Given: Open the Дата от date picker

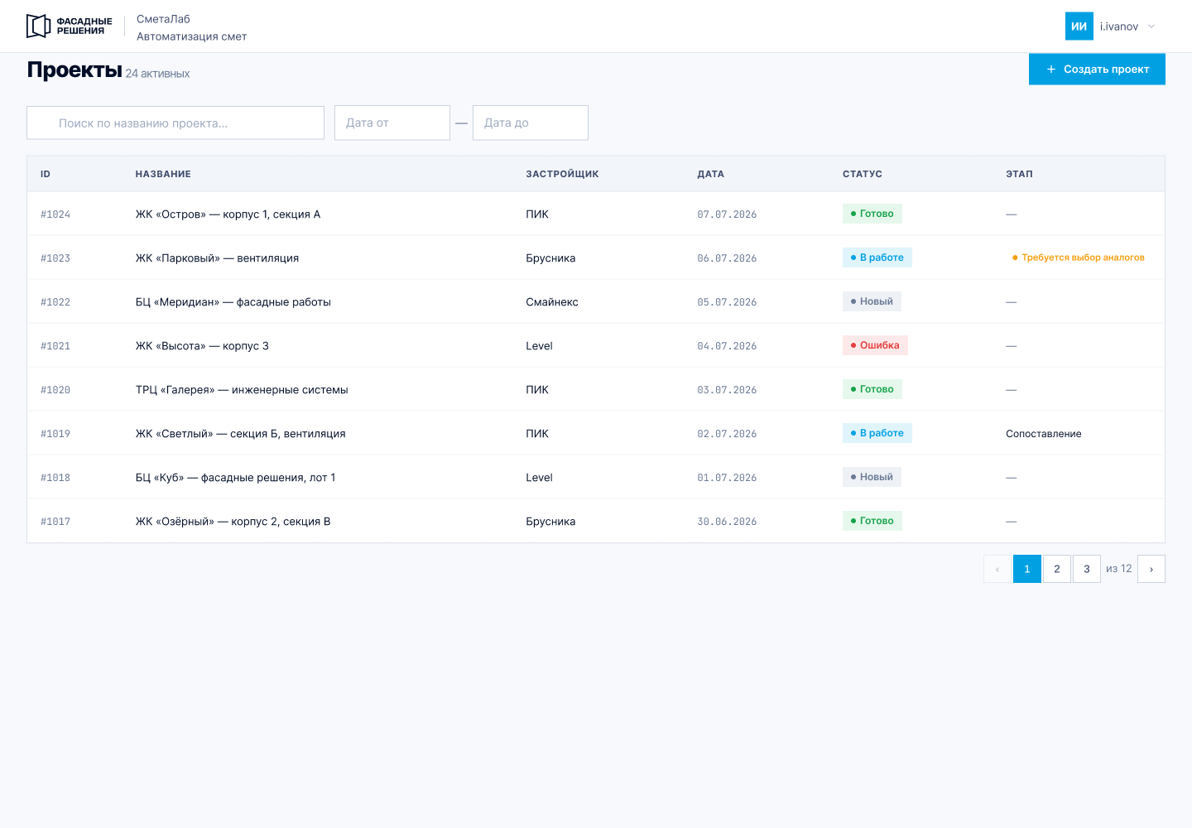Looking at the screenshot, I should tap(392, 123).
